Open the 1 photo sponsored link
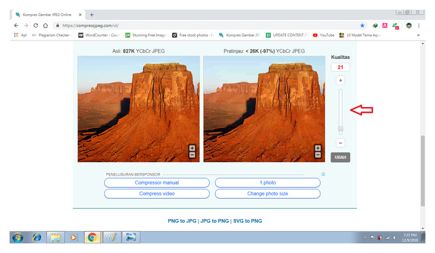This screenshot has width=435, height=253. pos(267,183)
